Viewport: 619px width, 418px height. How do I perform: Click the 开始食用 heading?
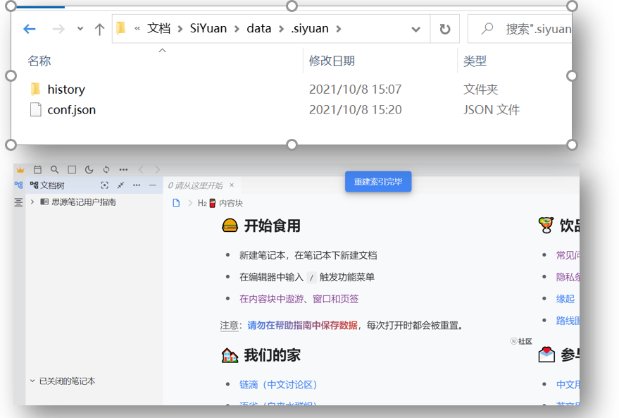(272, 226)
